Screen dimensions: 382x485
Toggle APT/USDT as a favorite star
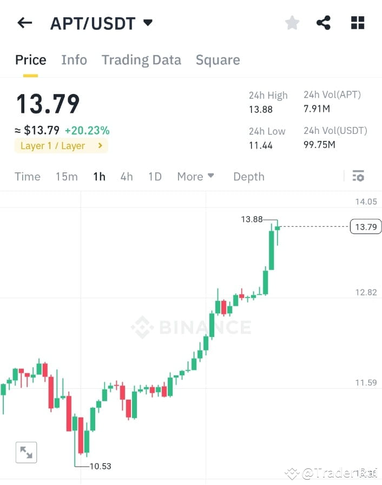[x=292, y=23]
